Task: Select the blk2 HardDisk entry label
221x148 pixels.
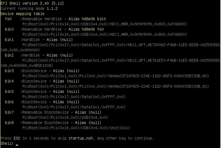Action: coord(9,55)
